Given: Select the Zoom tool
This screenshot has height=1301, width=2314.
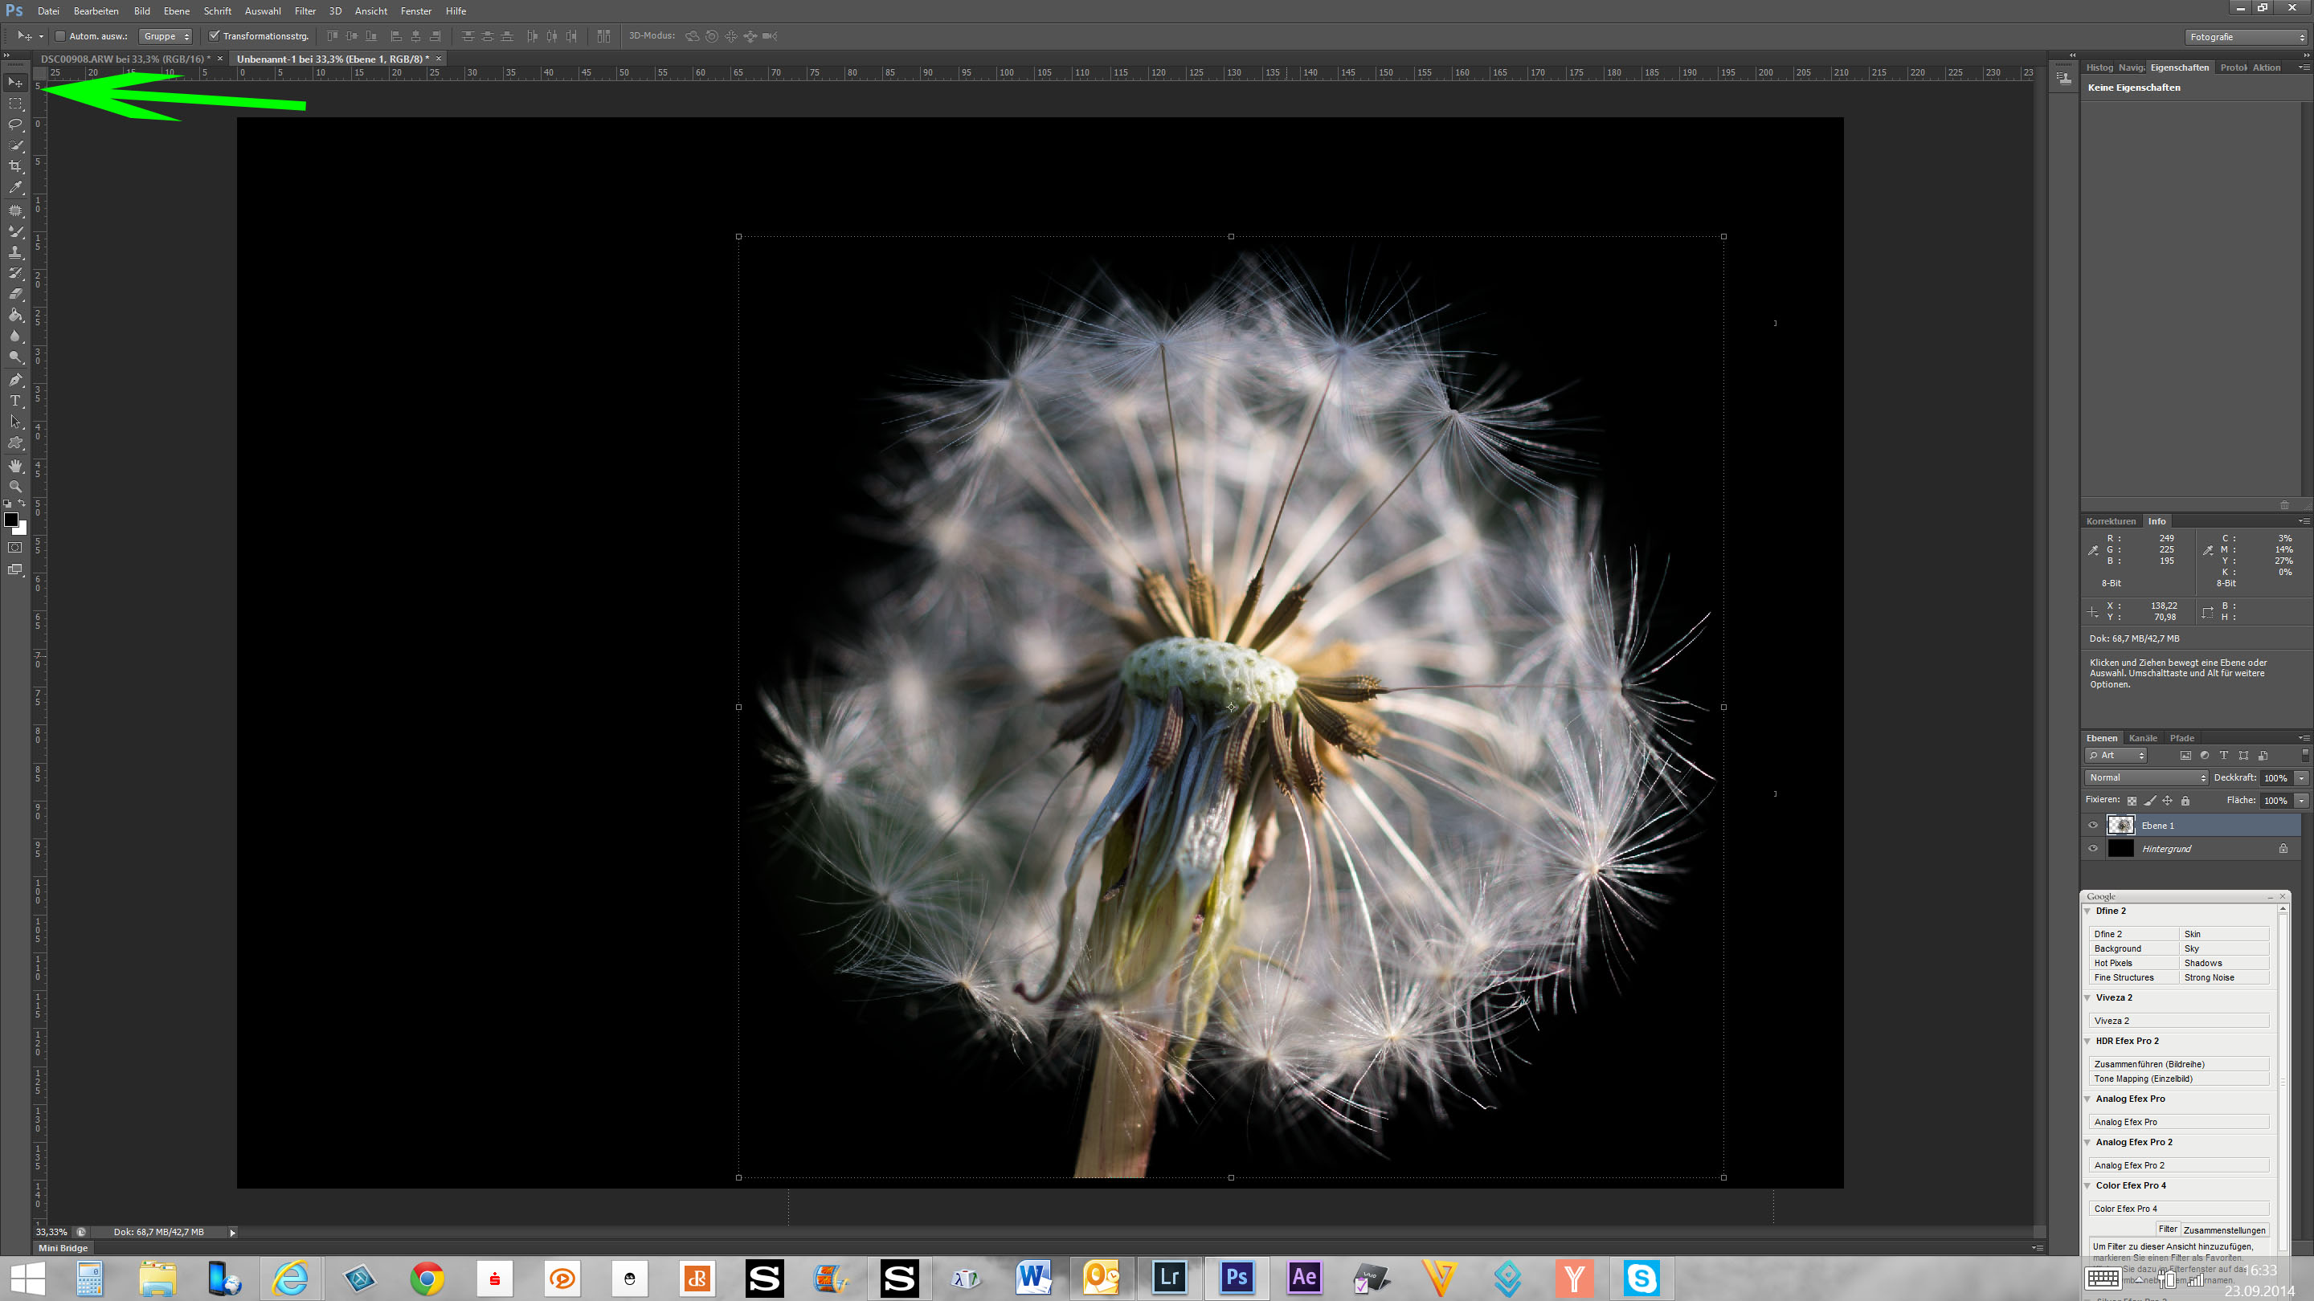Looking at the screenshot, I should (x=15, y=487).
